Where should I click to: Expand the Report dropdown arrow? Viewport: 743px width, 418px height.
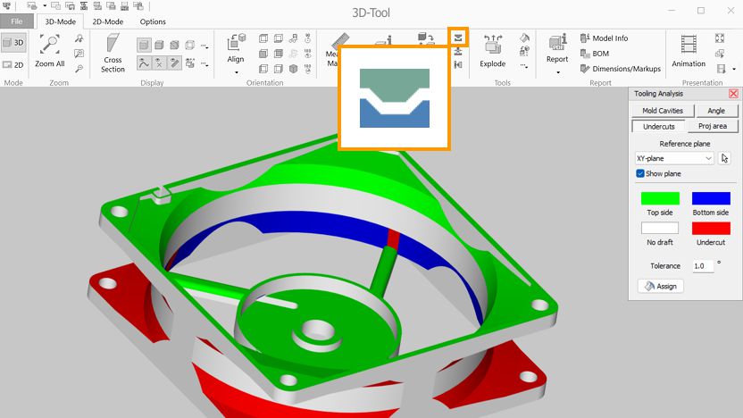point(557,72)
